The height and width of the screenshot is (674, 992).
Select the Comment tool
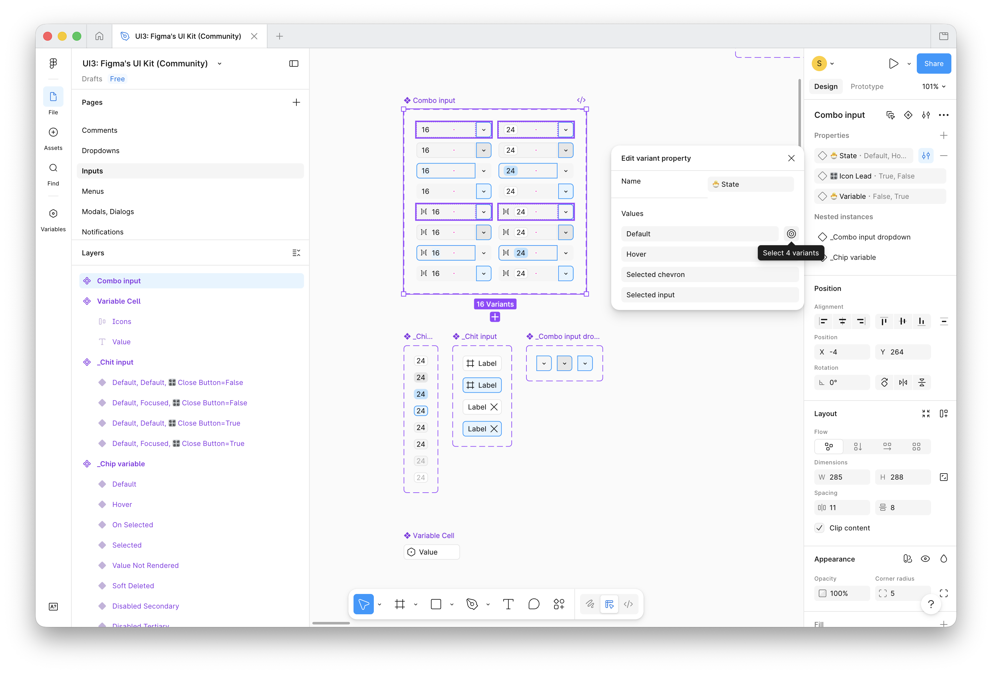[533, 604]
